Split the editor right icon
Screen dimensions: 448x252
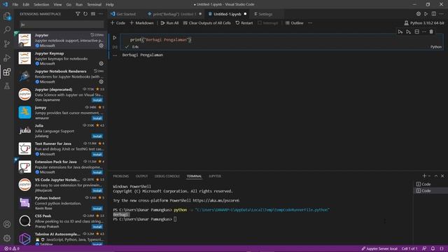pyautogui.click(x=434, y=14)
